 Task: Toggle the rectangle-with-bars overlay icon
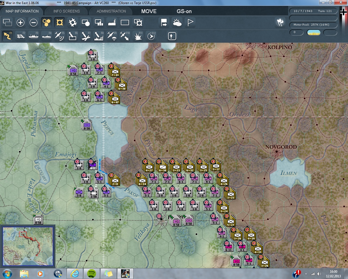(99, 23)
